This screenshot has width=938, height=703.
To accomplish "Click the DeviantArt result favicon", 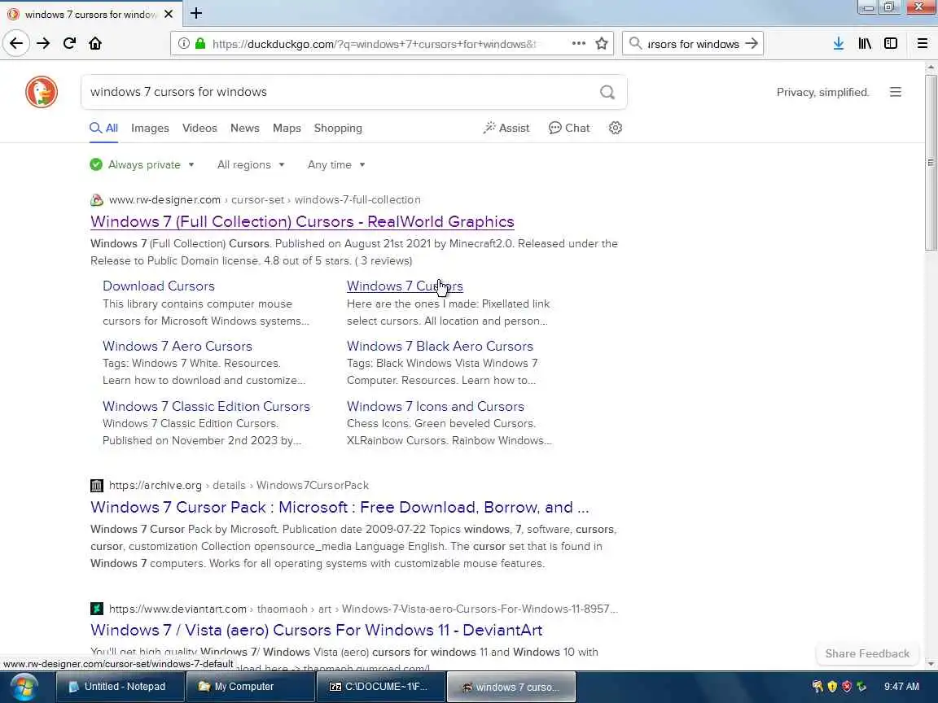I will click(x=96, y=609).
